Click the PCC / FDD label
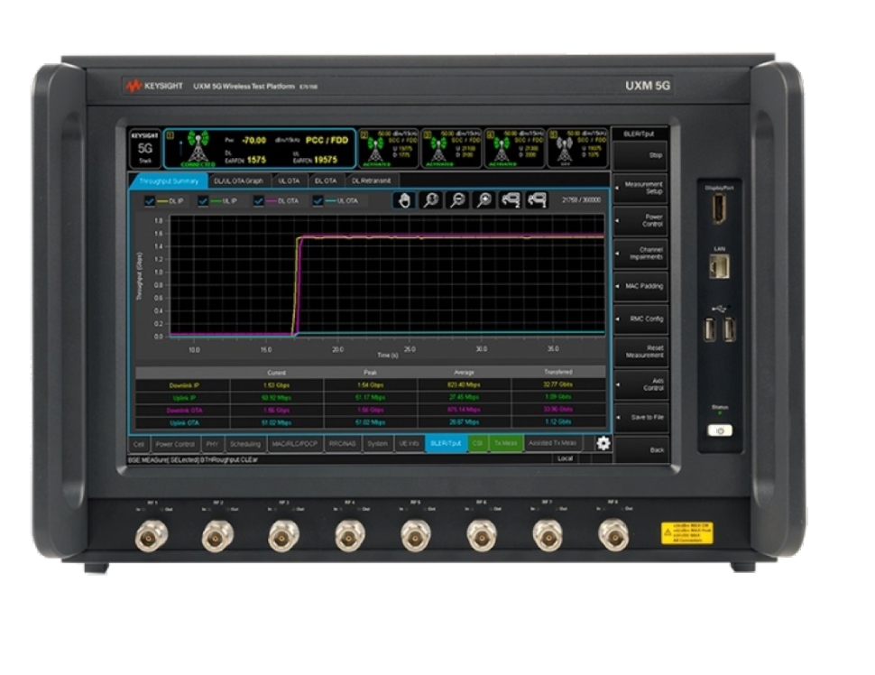875x675 pixels. click(x=327, y=140)
